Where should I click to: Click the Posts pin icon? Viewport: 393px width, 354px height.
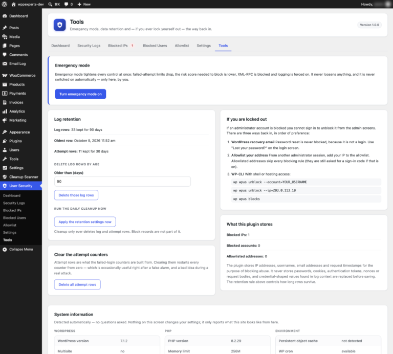click(5, 28)
